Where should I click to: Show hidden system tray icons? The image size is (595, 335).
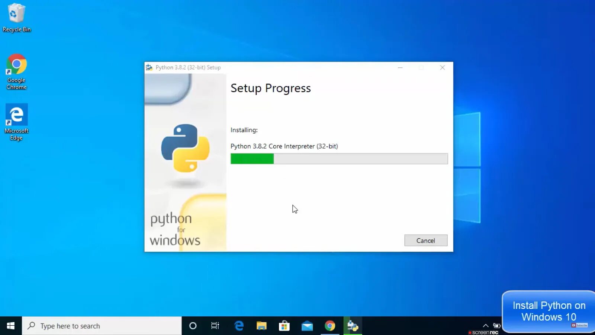(x=485, y=325)
